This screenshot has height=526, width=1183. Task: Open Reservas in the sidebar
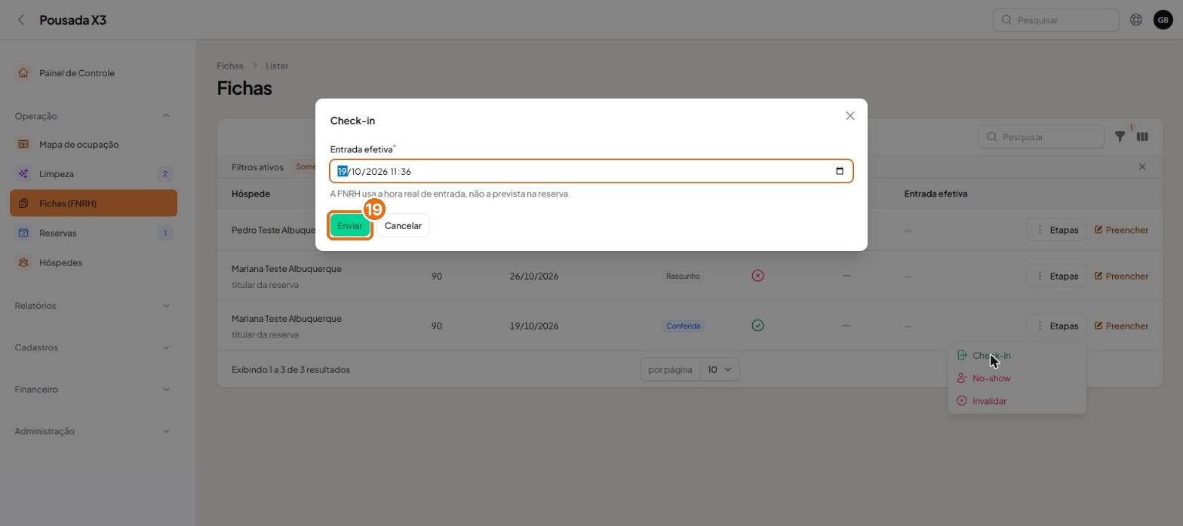pos(94,233)
